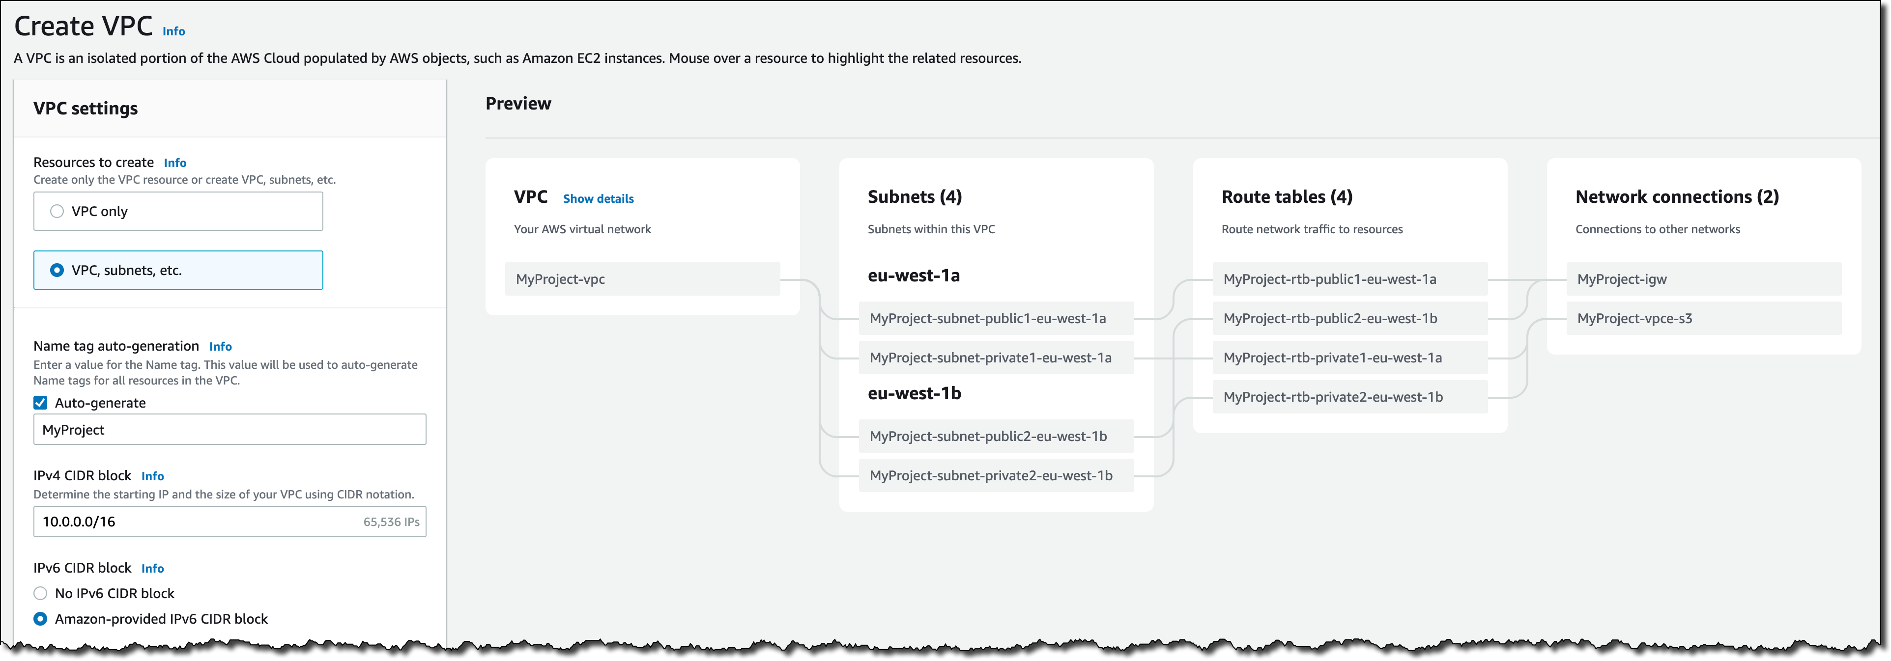This screenshot has width=1891, height=661.
Task: Select Amazon-provided IPv6 CIDR block
Action: (x=40, y=619)
